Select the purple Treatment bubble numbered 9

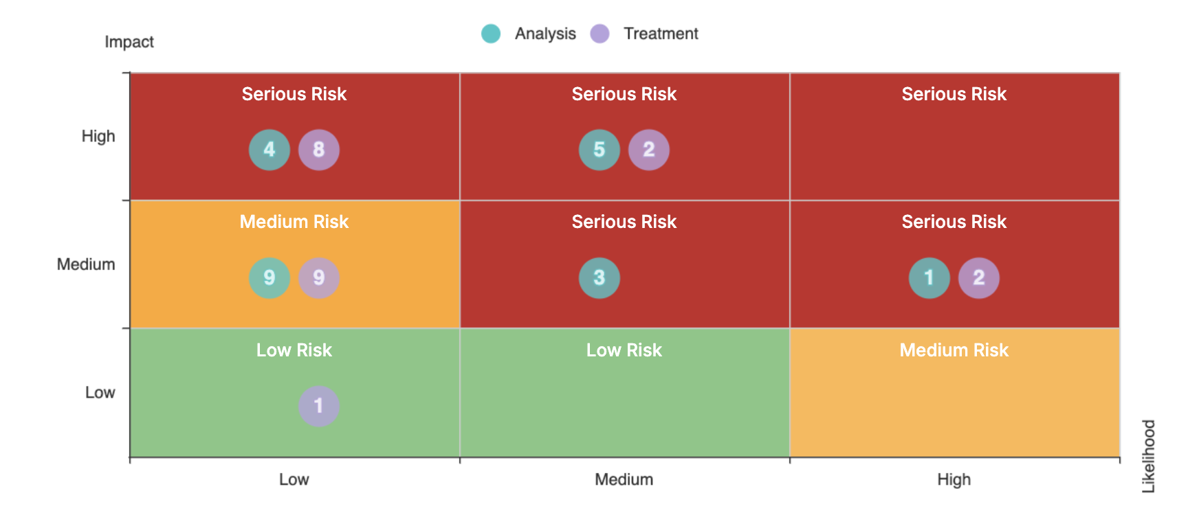318,278
